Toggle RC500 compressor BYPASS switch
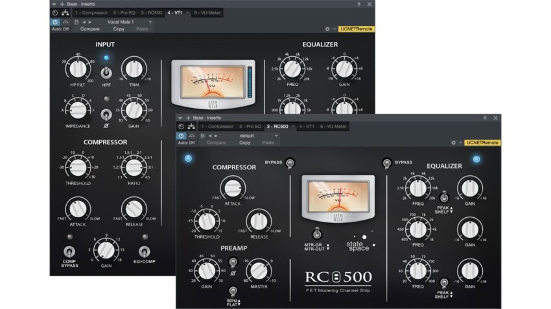The width and height of the screenshot is (551, 309). pos(290,163)
